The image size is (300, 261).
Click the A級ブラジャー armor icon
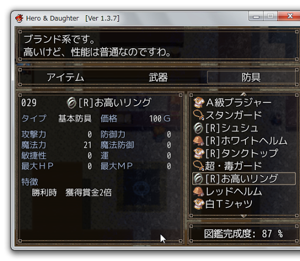[199, 103]
